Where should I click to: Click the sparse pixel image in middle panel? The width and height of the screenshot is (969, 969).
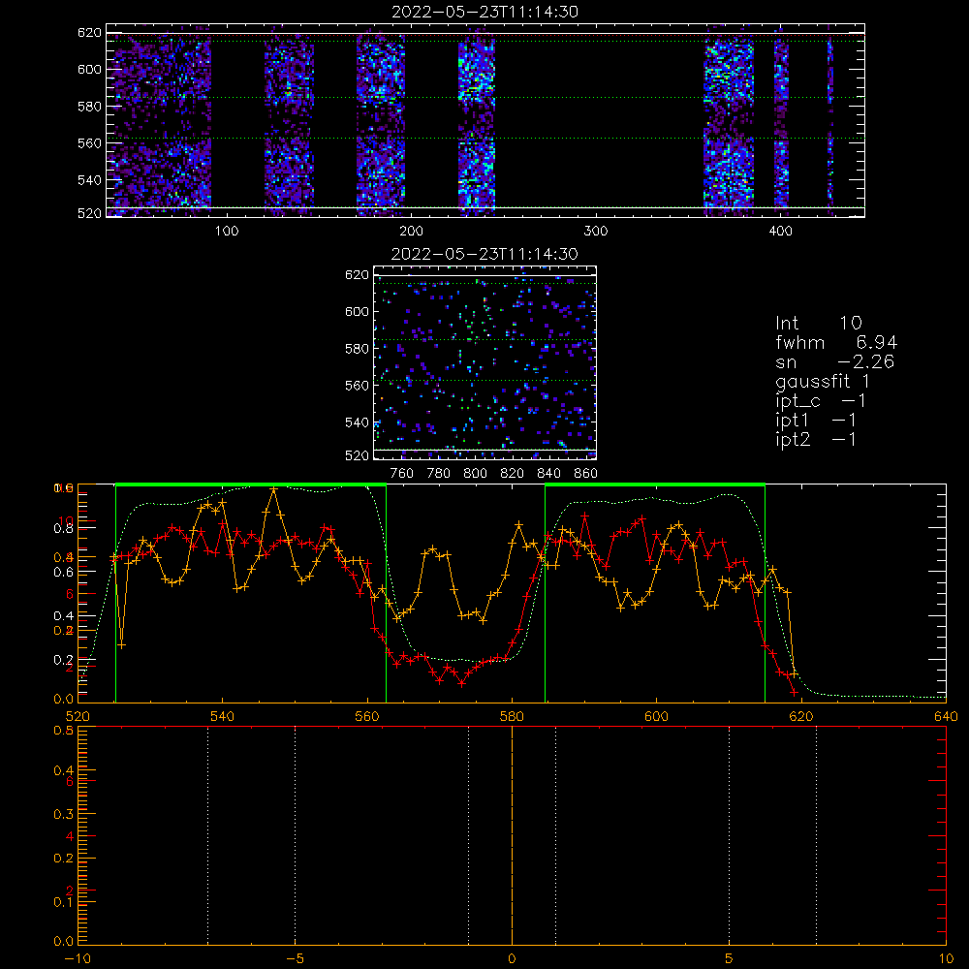click(x=484, y=362)
